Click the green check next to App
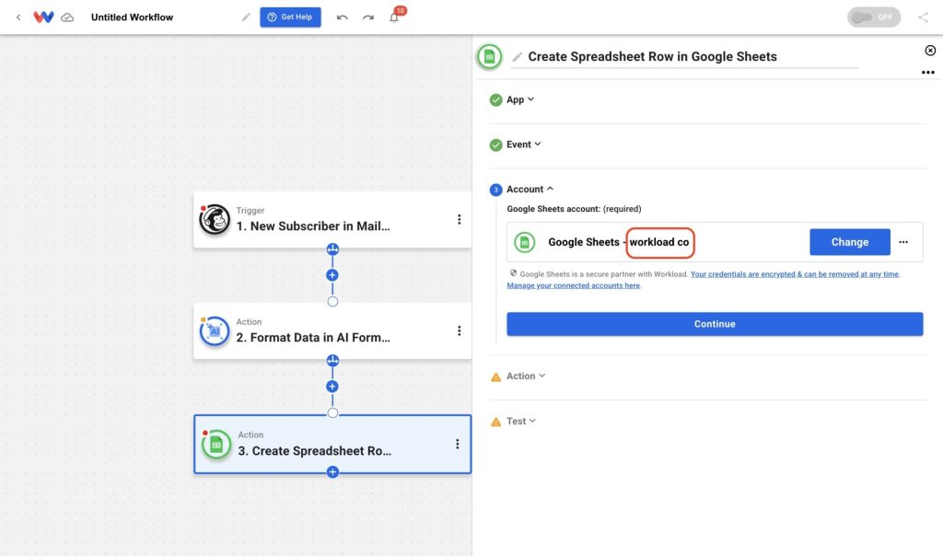 tap(495, 99)
